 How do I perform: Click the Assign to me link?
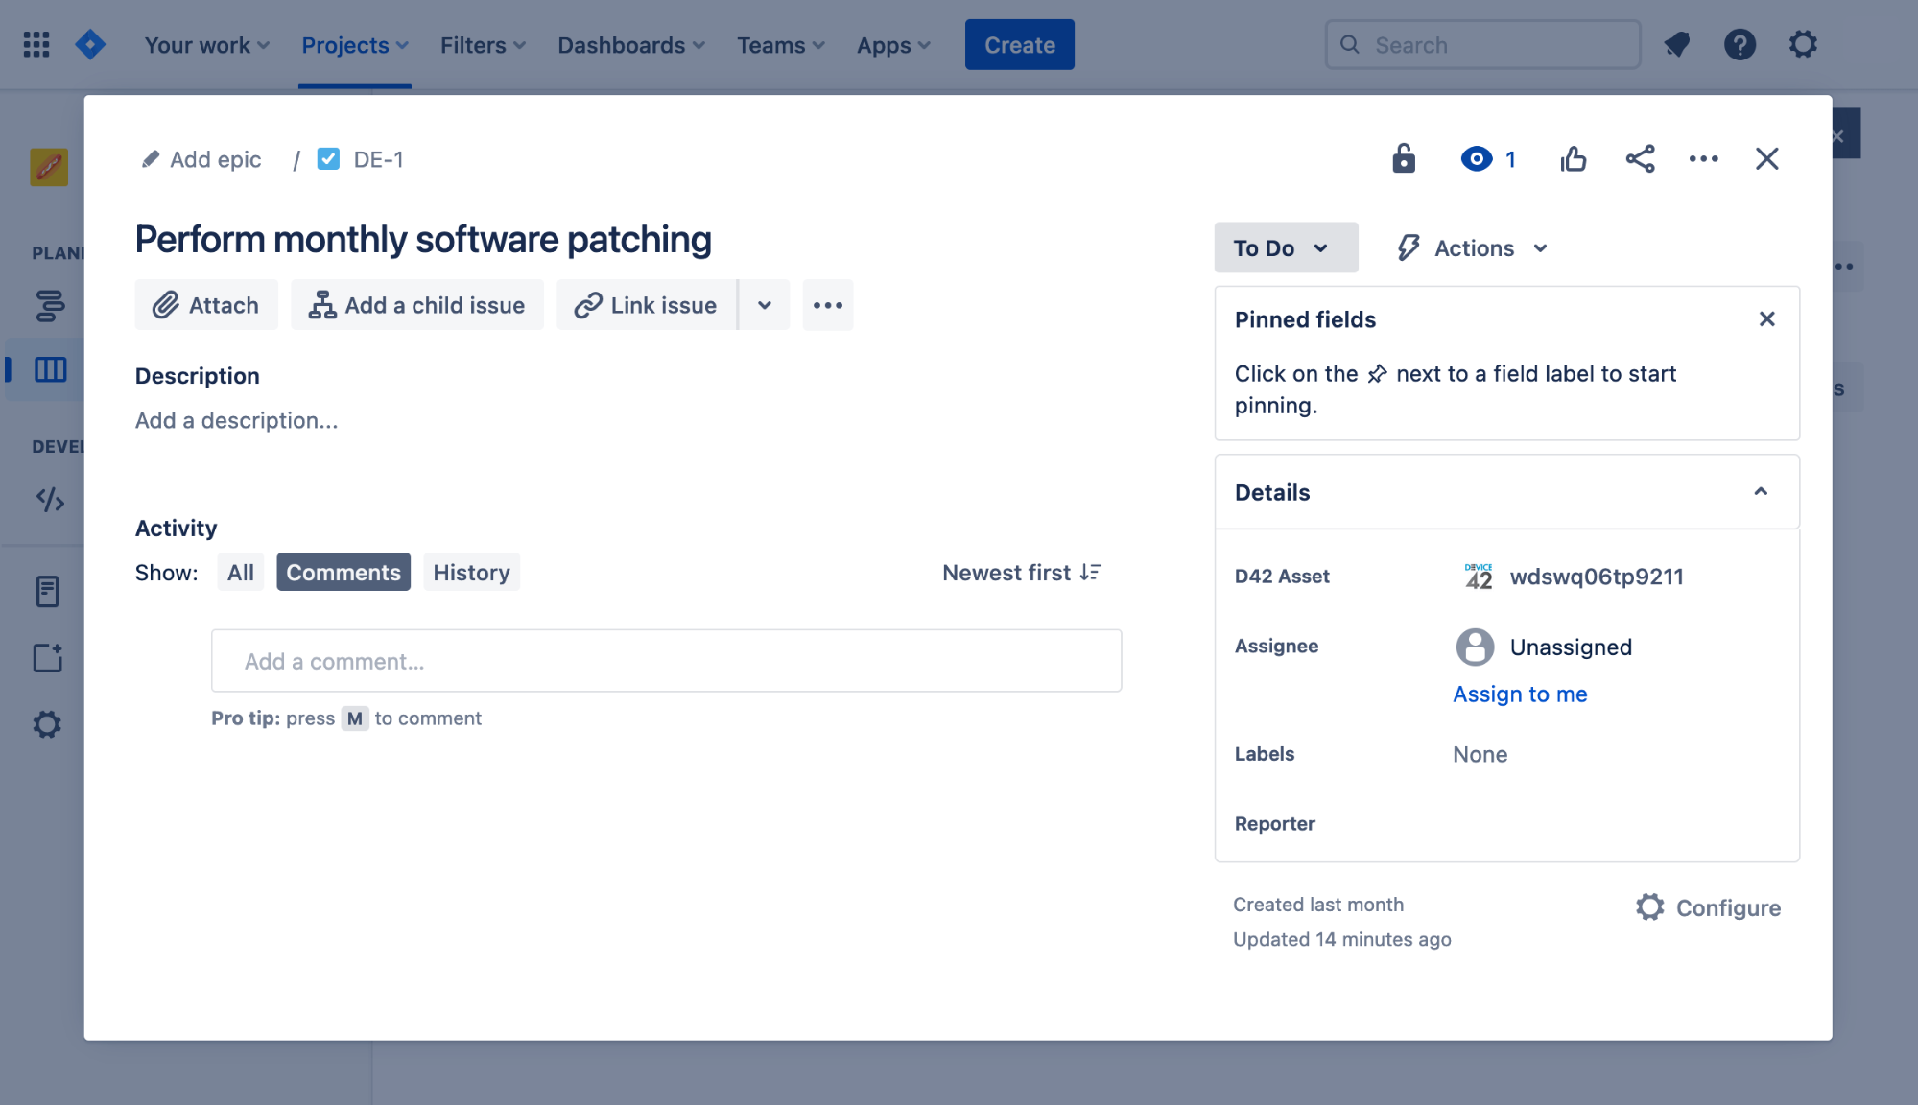[1519, 694]
